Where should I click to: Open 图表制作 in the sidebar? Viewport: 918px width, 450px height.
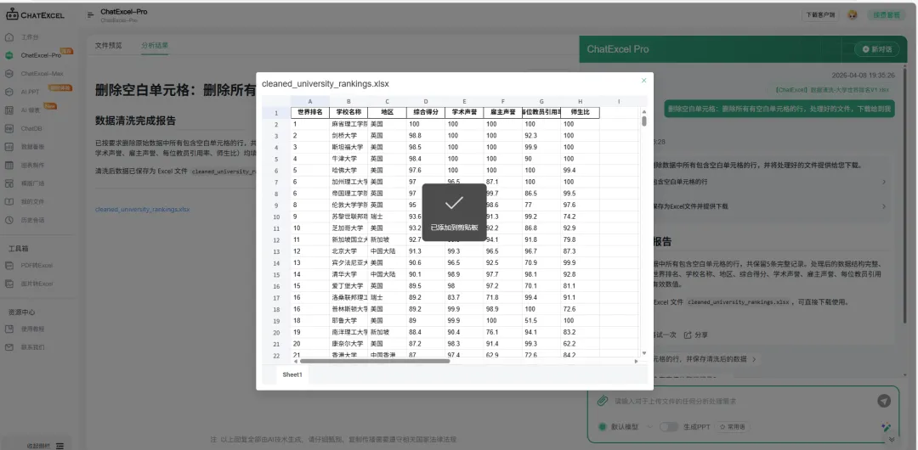[x=33, y=165]
